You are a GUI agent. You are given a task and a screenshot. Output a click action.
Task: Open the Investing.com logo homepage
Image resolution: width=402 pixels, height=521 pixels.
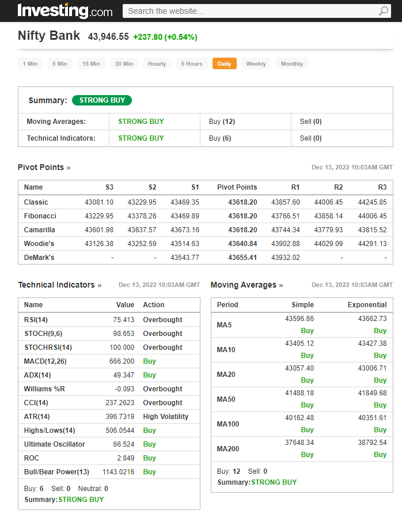65,11
